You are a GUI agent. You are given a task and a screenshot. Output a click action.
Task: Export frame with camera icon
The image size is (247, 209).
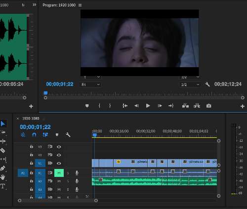(209, 106)
